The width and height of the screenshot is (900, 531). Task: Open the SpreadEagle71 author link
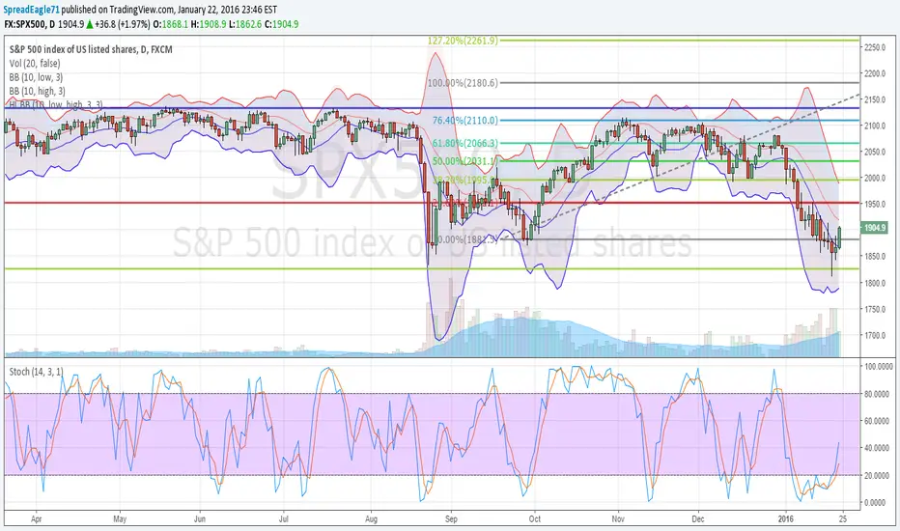[x=31, y=10]
